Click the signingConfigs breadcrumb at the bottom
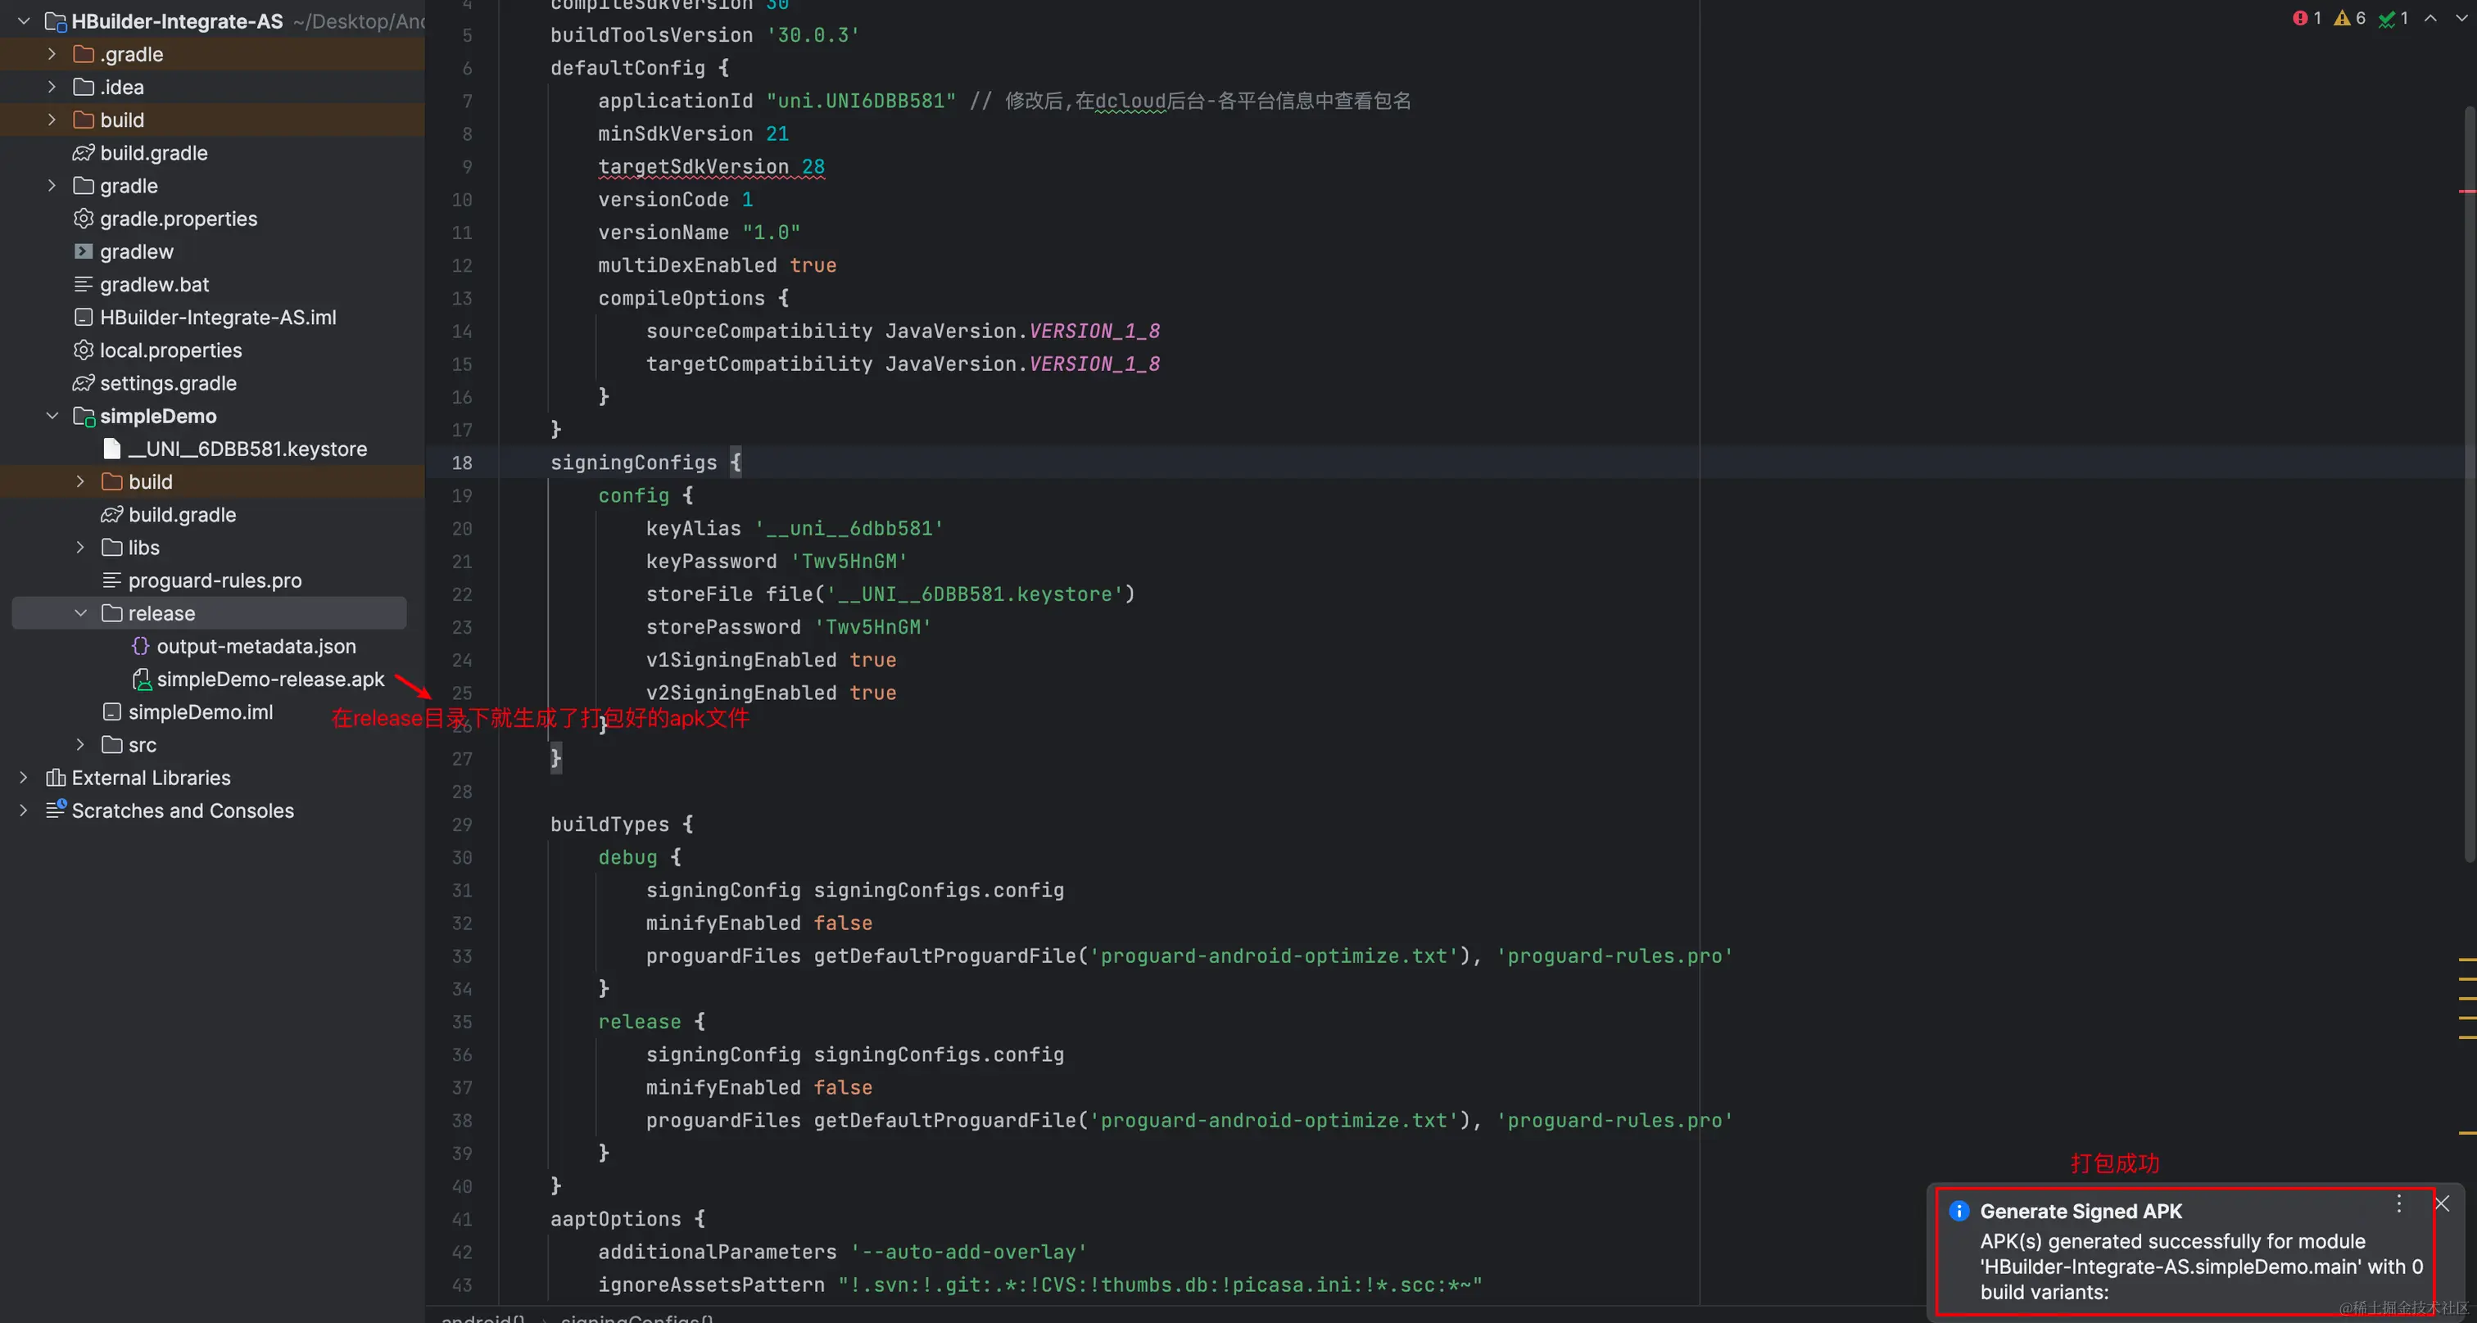The height and width of the screenshot is (1323, 2477). click(635, 1317)
